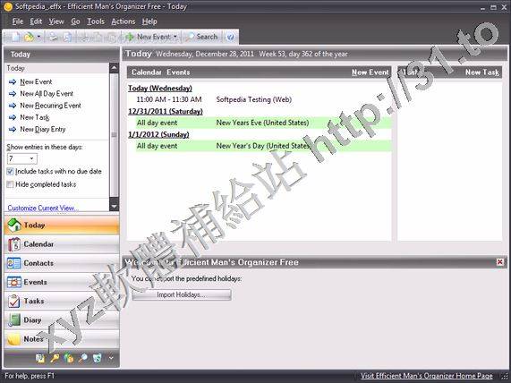Open the View menu
The image size is (511, 383).
click(x=56, y=21)
